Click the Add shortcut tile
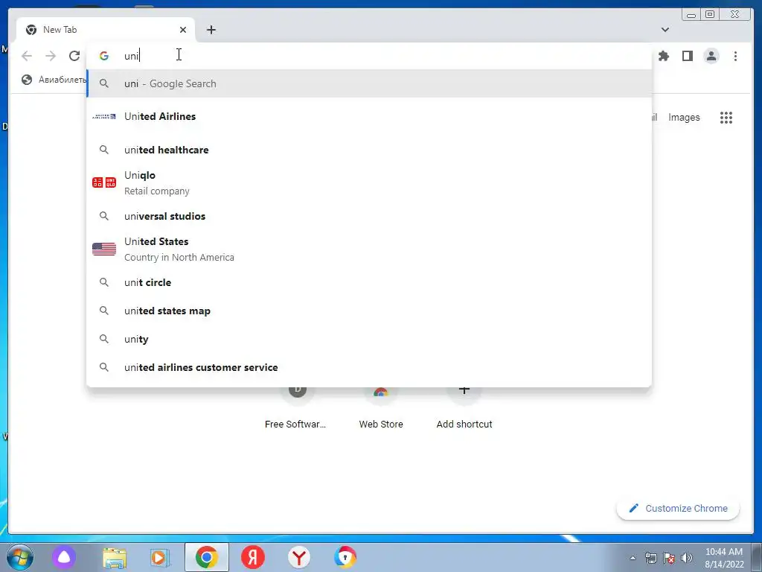Viewport: 762px width, 572px height. 464,409
